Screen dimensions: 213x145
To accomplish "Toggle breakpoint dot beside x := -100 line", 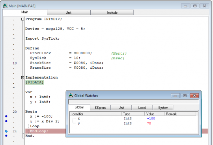I will [6, 116].
